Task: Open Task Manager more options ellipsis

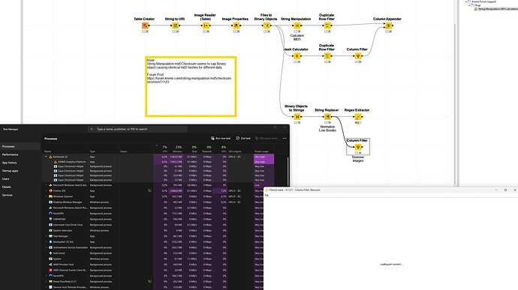Action: [285, 138]
